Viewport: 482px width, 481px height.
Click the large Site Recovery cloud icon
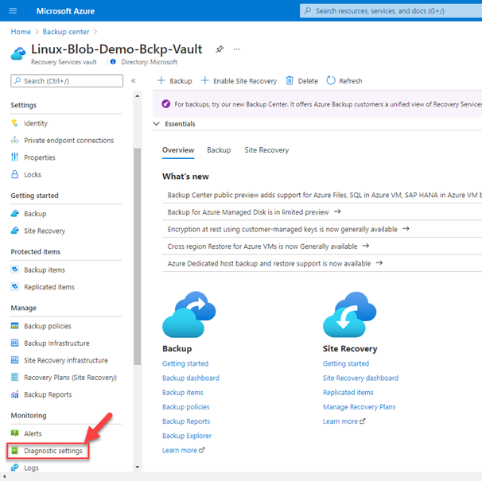(x=349, y=315)
